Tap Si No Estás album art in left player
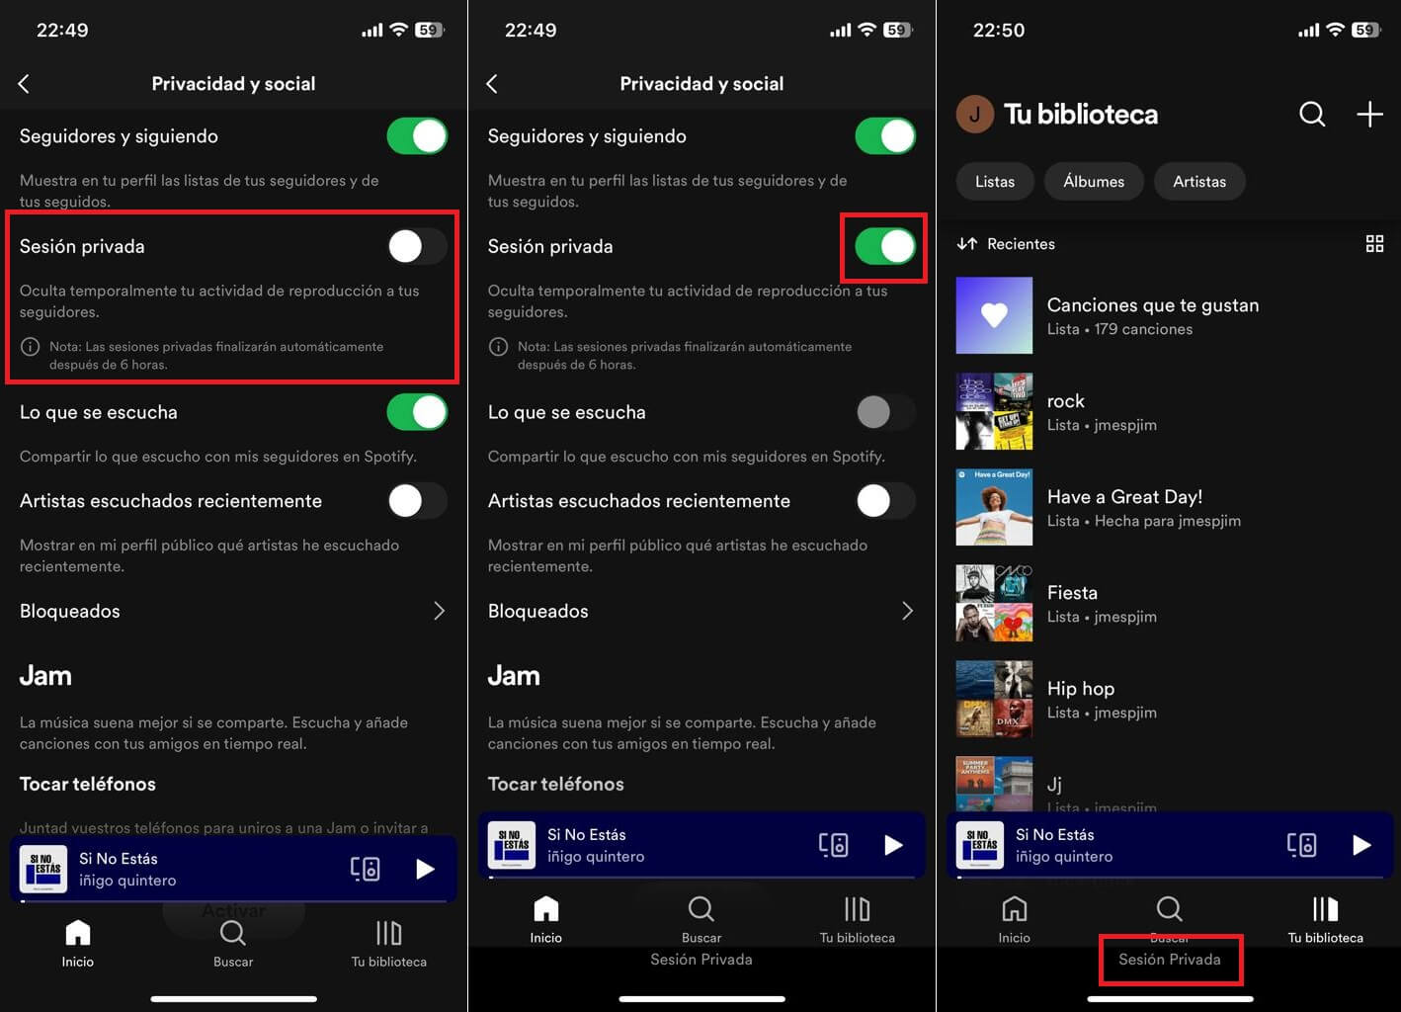This screenshot has width=1401, height=1012. pyautogui.click(x=43, y=869)
